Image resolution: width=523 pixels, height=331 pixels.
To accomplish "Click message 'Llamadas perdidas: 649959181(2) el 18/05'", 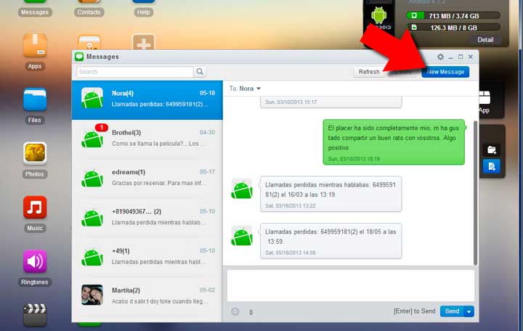I will [331, 241].
